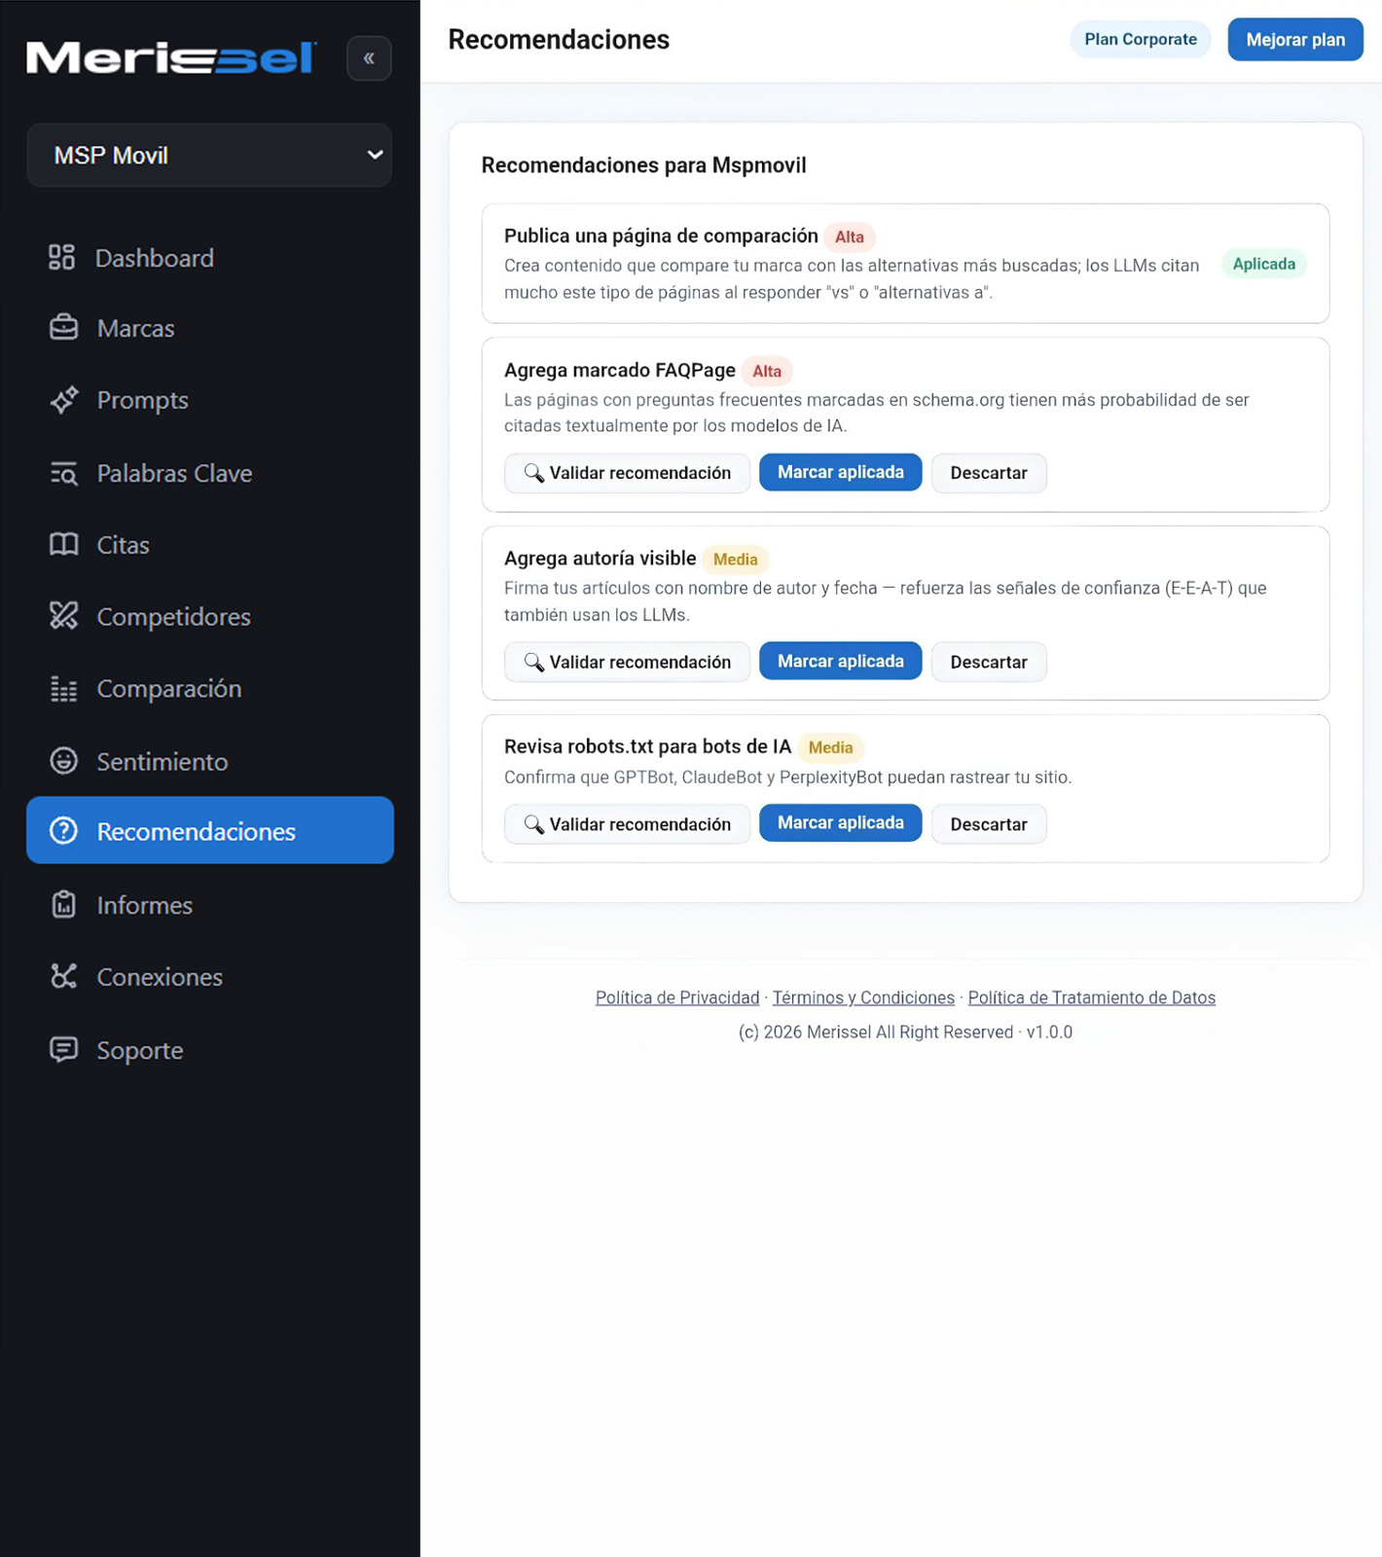Image resolution: width=1382 pixels, height=1557 pixels.
Task: Discard the FAQPage recommendation
Action: [x=989, y=473]
